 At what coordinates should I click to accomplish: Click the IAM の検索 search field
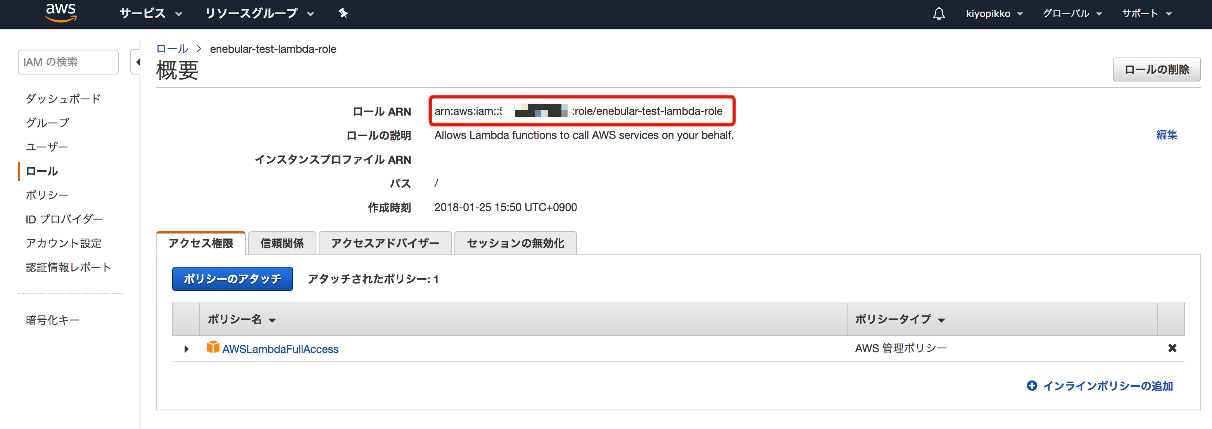(x=68, y=62)
